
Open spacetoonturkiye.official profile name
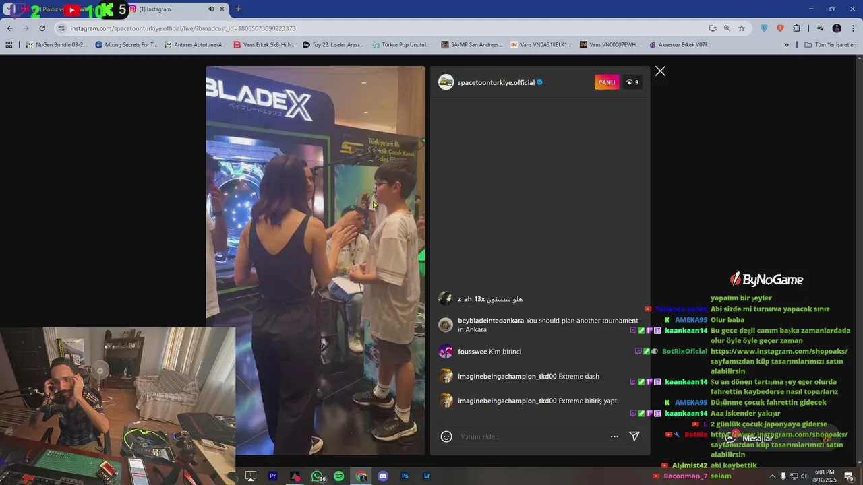tap(496, 82)
